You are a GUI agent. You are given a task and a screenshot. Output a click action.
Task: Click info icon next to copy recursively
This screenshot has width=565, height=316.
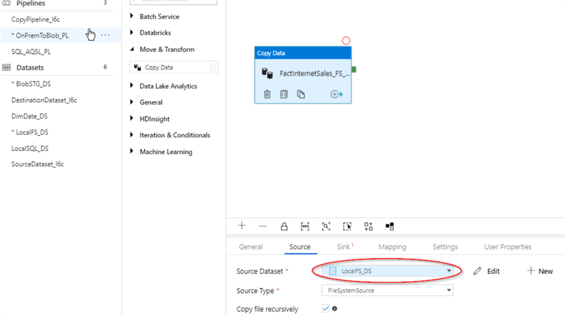click(335, 308)
